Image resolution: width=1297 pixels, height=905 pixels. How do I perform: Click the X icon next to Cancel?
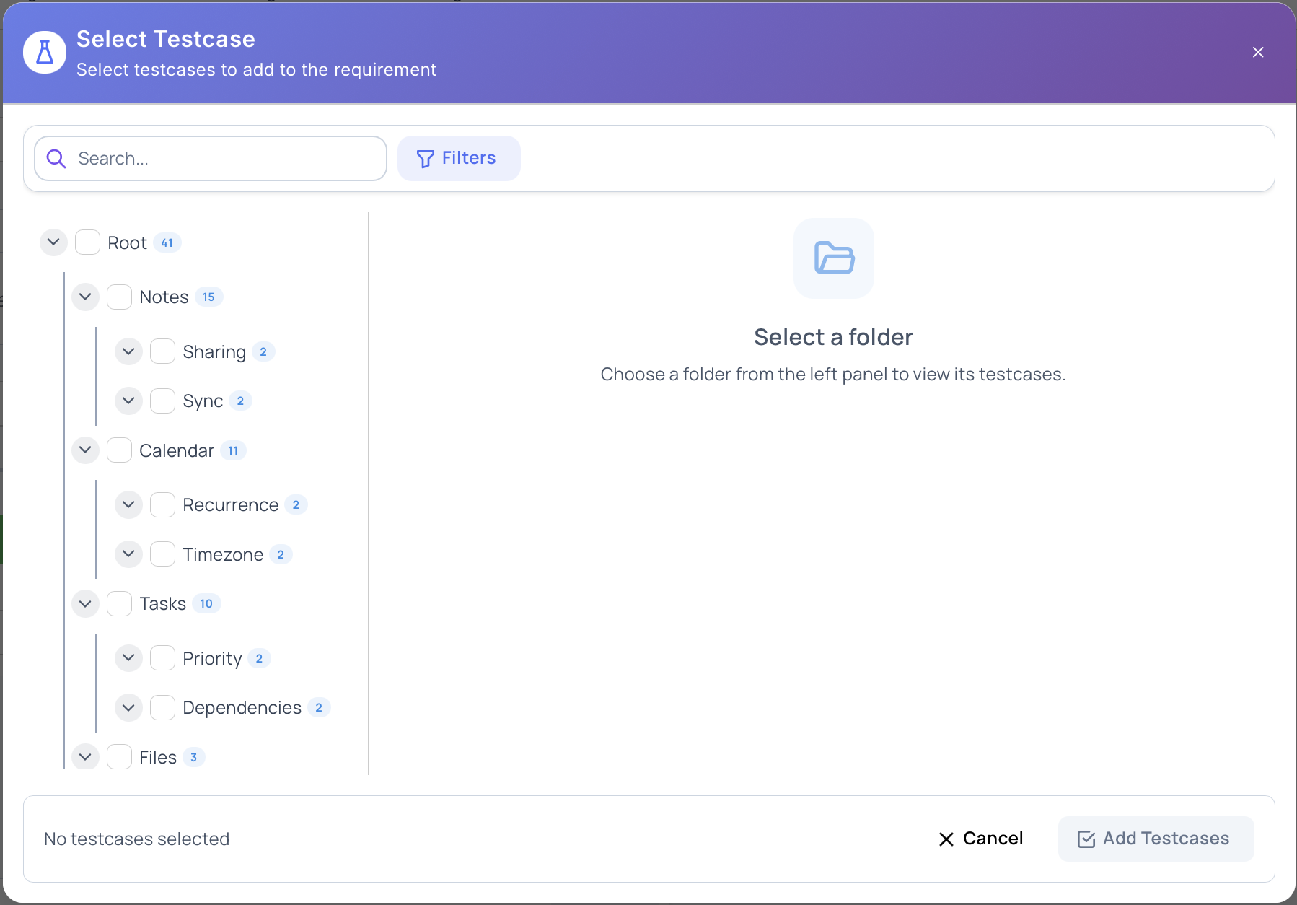tap(946, 839)
